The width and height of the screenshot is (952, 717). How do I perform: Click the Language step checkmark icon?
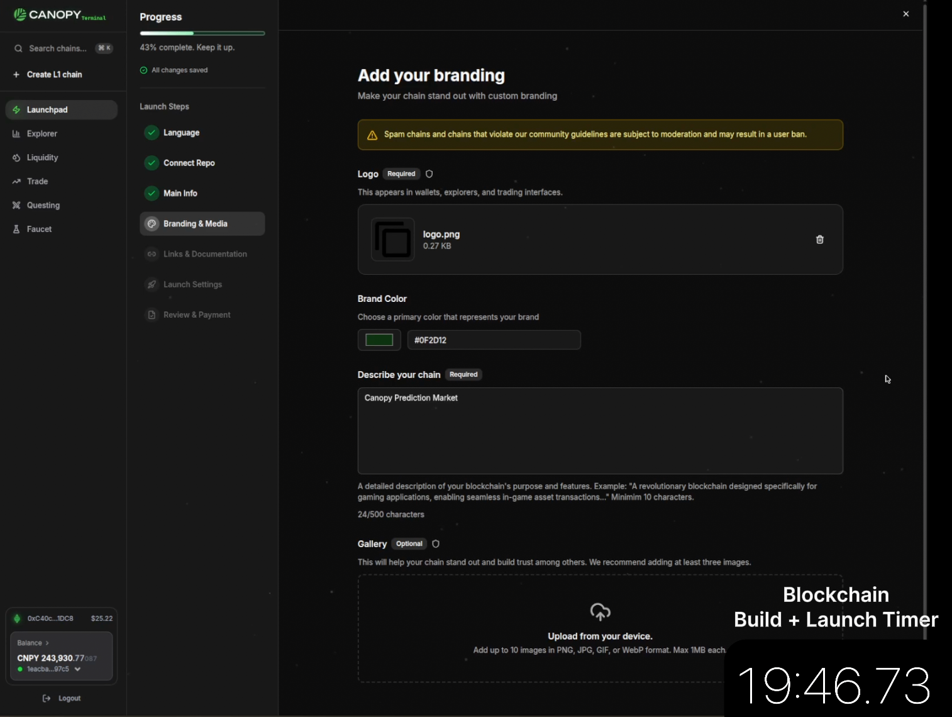pyautogui.click(x=152, y=133)
